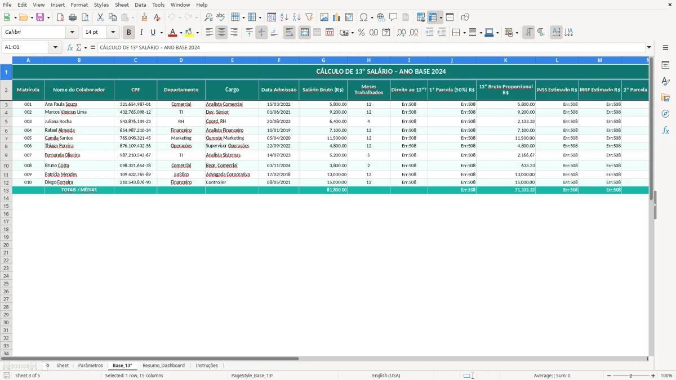Toggle Wrap Text
676x380 pixels.
tap(290, 33)
